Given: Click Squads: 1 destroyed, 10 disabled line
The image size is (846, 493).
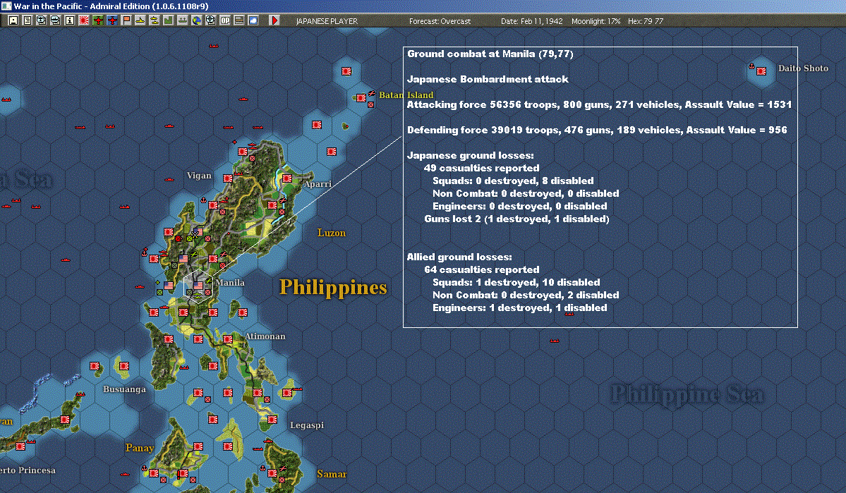Looking at the screenshot, I should pyautogui.click(x=516, y=283).
